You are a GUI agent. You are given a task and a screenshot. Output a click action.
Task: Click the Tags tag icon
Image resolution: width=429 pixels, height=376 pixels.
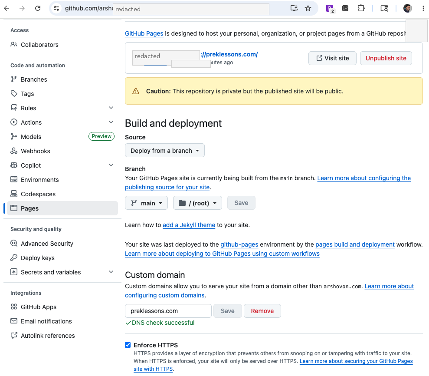point(14,93)
